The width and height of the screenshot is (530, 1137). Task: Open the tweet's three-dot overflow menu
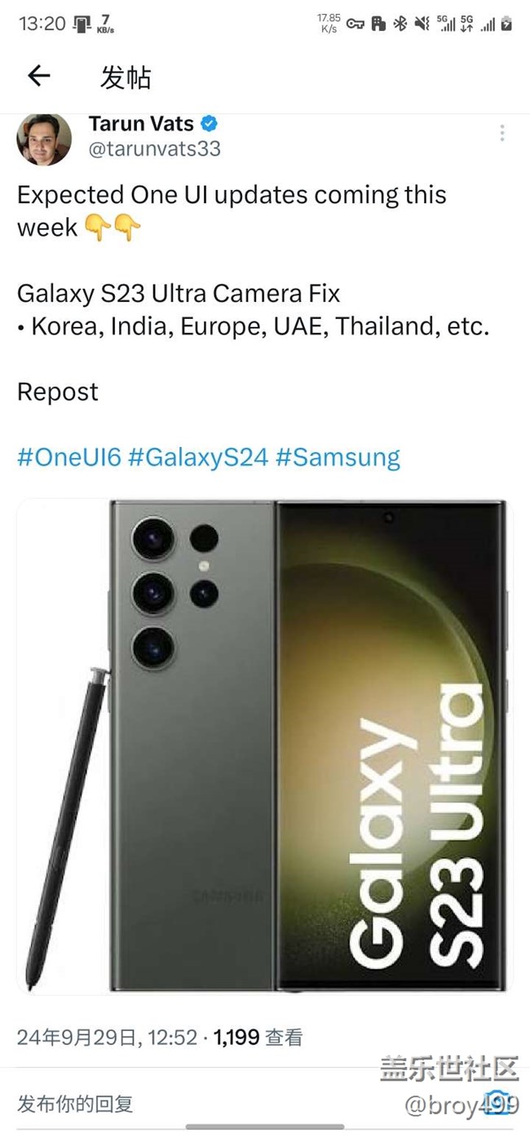[502, 133]
